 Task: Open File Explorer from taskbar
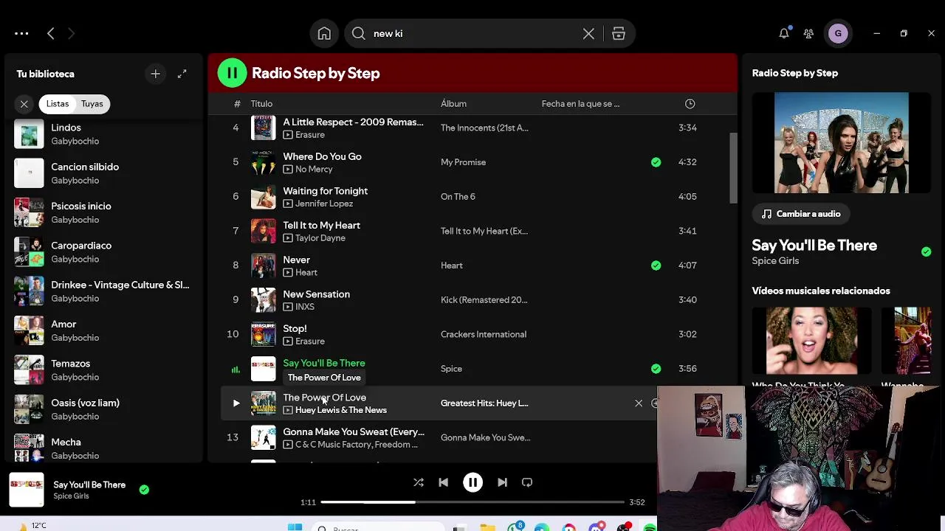pyautogui.click(x=487, y=527)
